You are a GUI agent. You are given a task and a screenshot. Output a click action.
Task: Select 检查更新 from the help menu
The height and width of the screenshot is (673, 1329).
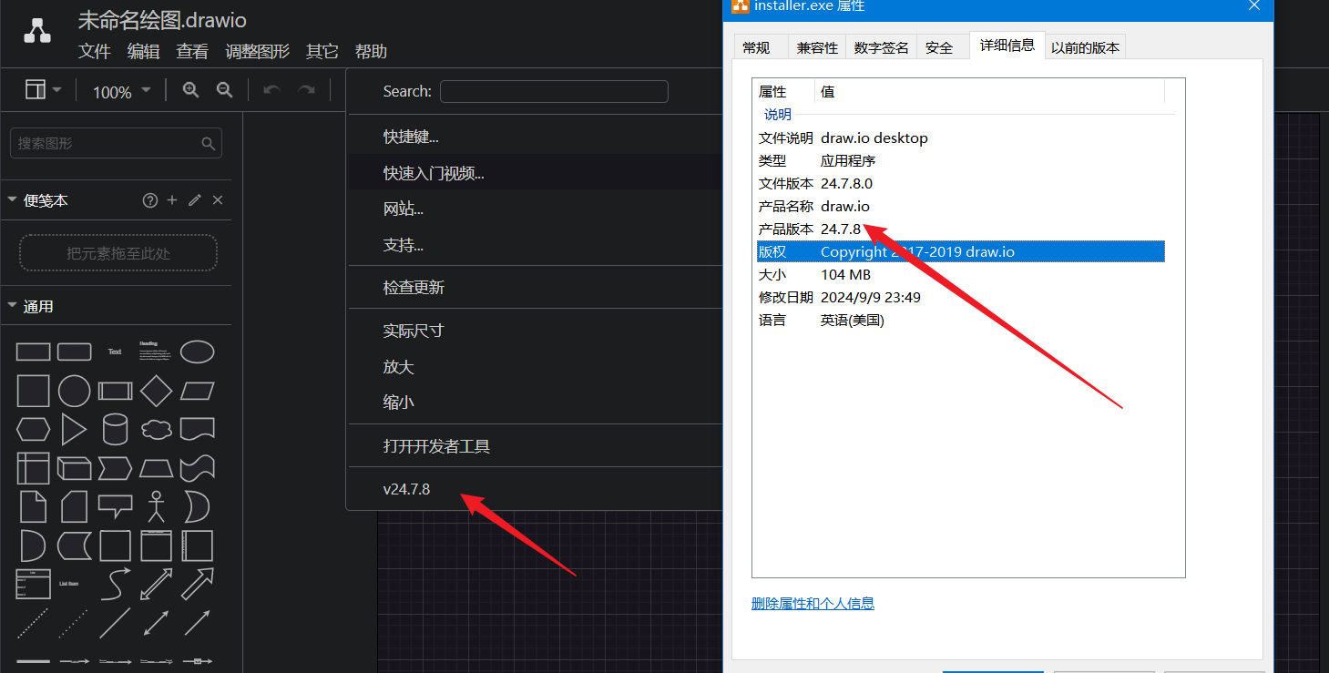[x=414, y=288]
